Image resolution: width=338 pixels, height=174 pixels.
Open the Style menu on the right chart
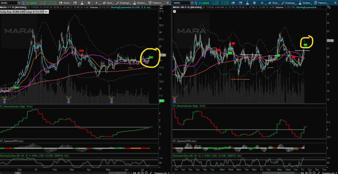tap(274, 3)
